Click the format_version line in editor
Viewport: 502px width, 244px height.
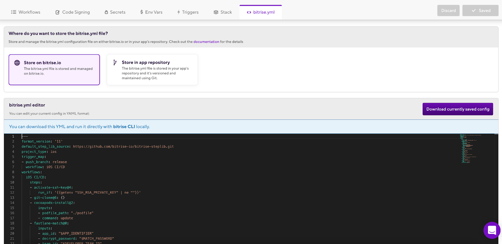coord(42,141)
